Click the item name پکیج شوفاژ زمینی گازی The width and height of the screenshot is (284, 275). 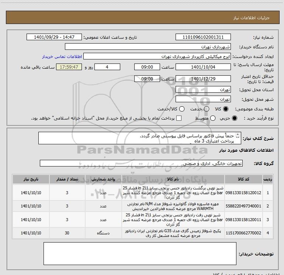(x=173, y=233)
